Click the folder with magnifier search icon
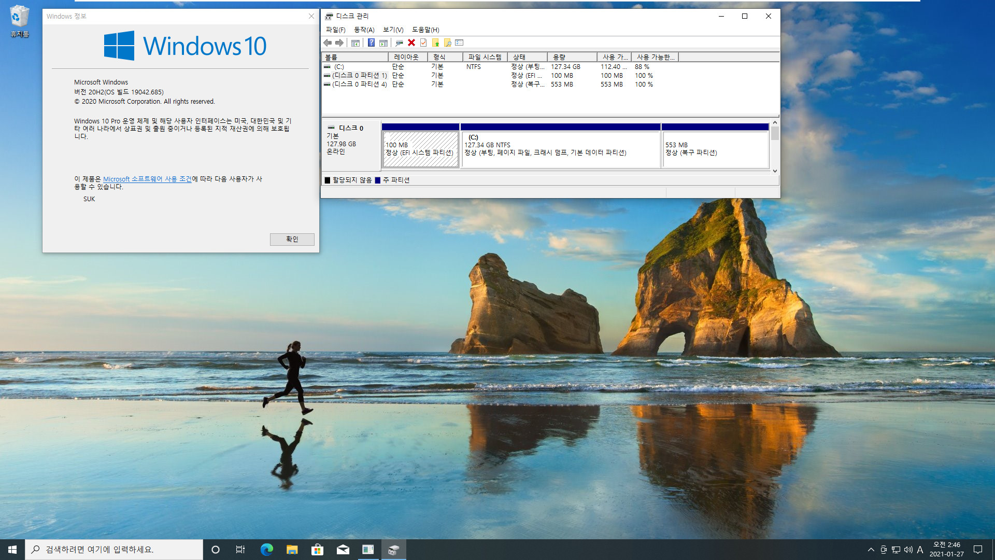 click(x=447, y=43)
